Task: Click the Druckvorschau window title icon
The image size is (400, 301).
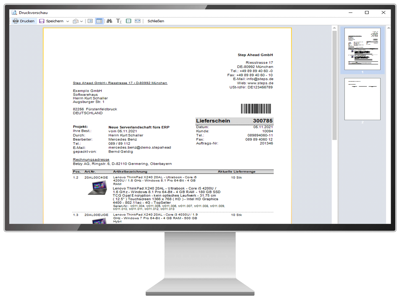Action: (14, 13)
